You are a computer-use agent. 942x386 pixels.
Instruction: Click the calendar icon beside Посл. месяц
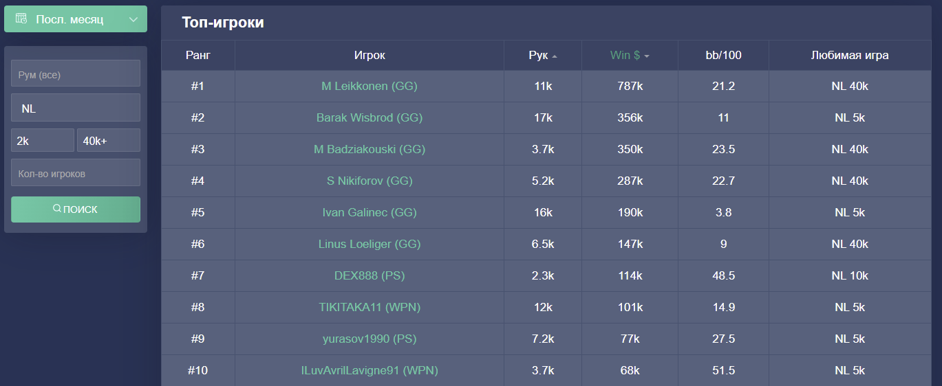[21, 19]
